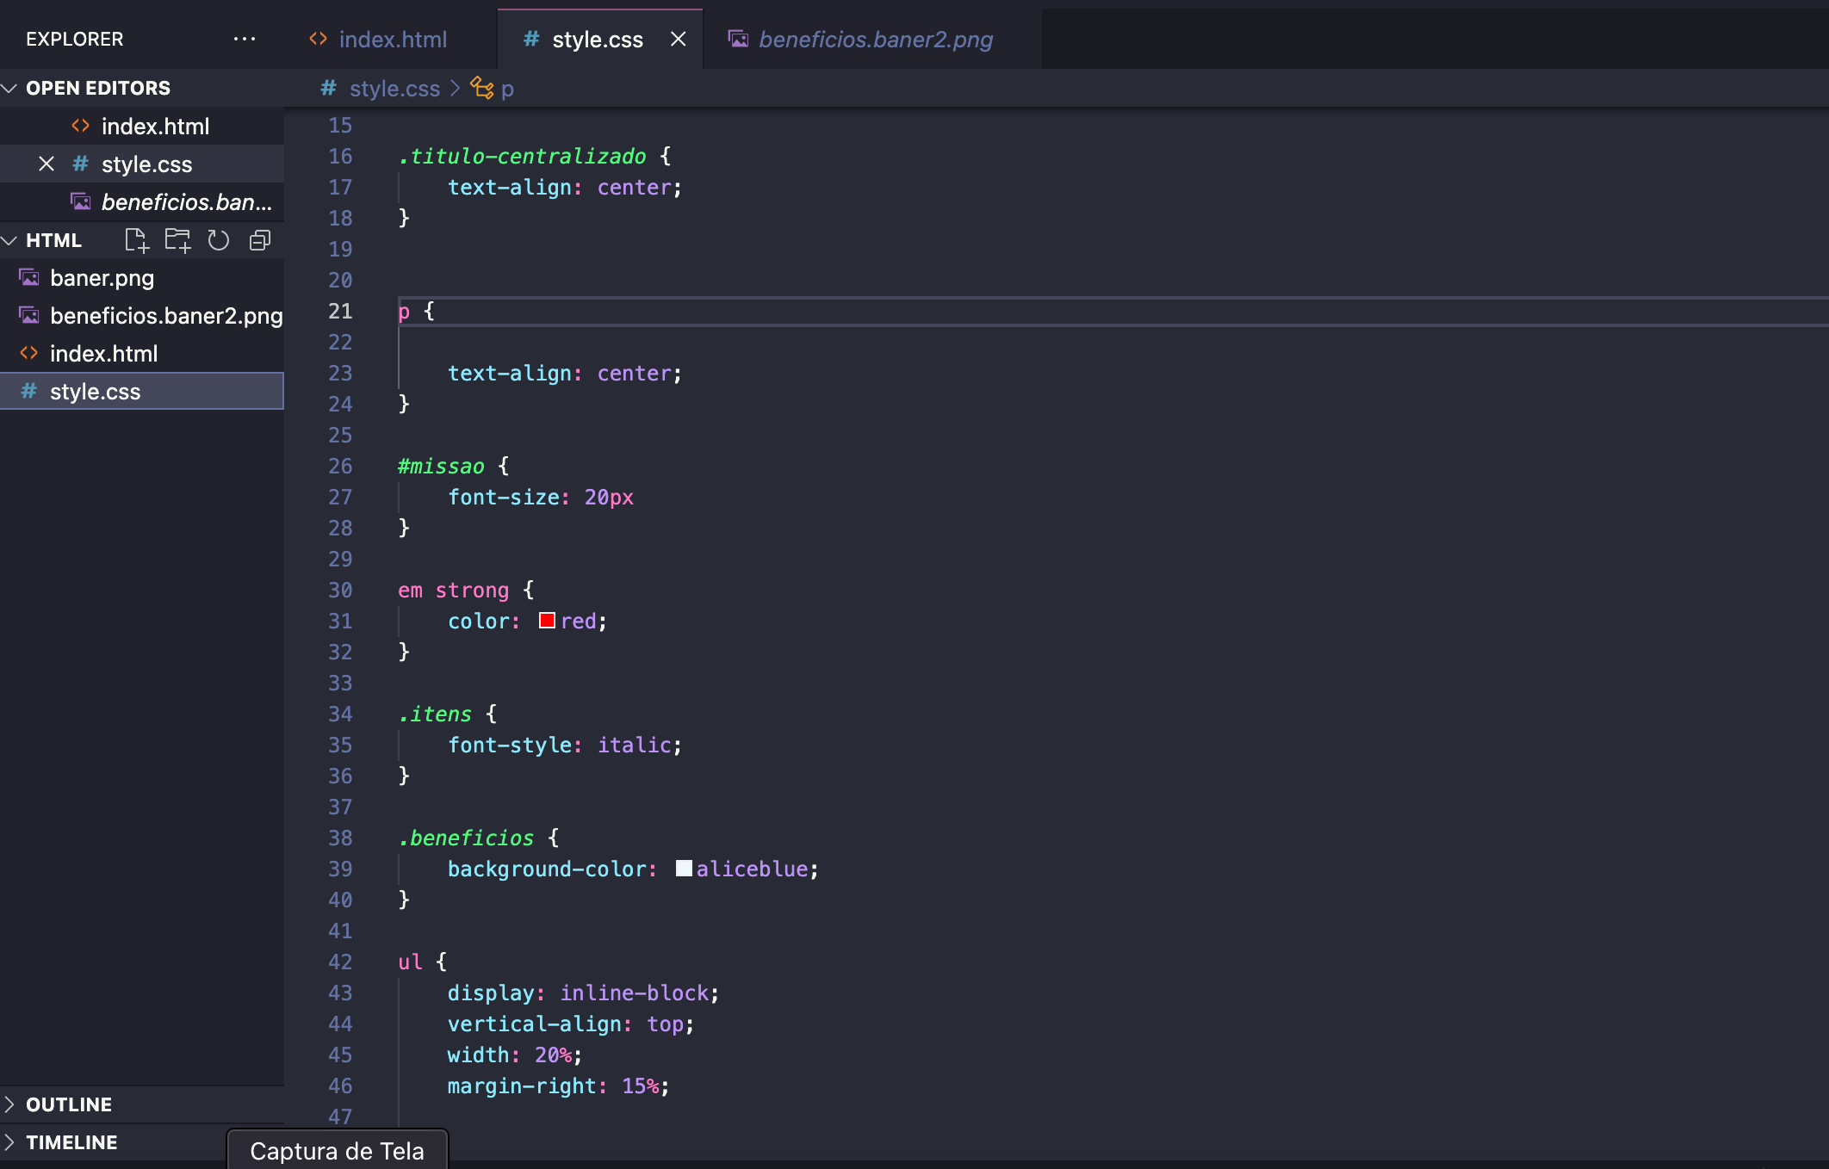
Task: Collapse the HTML folder section
Action: pyautogui.click(x=9, y=240)
